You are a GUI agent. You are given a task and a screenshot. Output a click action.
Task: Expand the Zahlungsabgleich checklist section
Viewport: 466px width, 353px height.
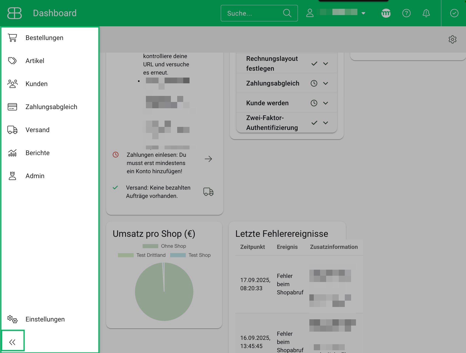point(326,83)
